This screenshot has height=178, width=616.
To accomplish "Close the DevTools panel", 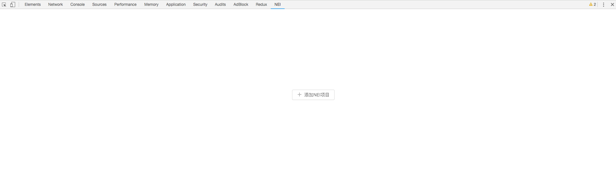I will coord(612,5).
